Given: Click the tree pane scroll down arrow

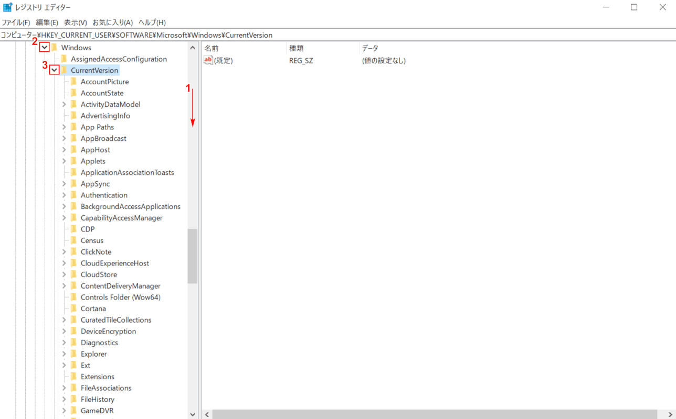Looking at the screenshot, I should coord(193,414).
